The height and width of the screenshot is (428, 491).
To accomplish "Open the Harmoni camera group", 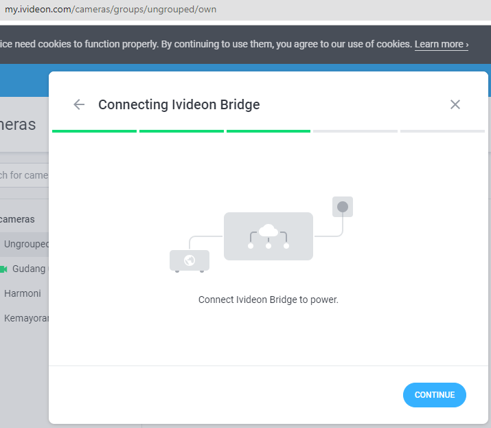I will coord(23,293).
